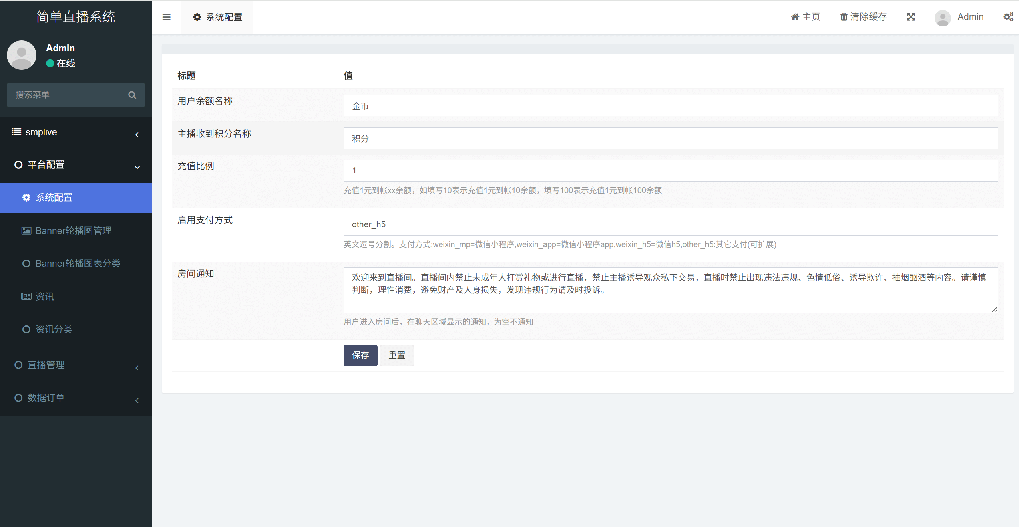The width and height of the screenshot is (1019, 527).
Task: Expand the 数据订单 menu section
Action: coord(76,398)
